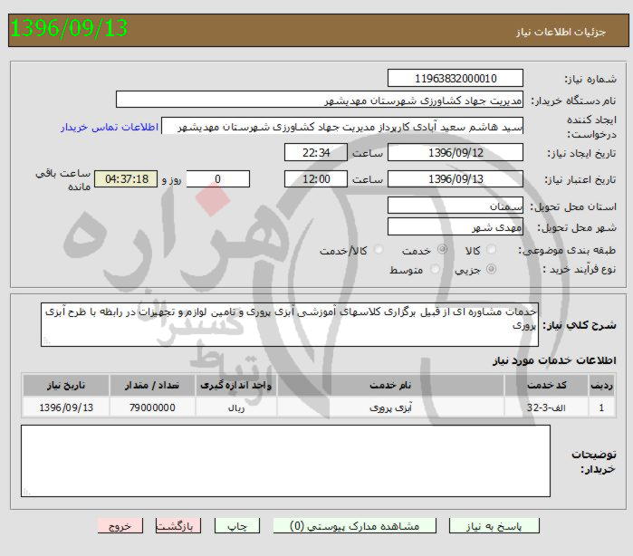Viewport: 633px width, 556px height.
Task: Click the ایجاد کننده درخواست field
Action: coord(342,126)
